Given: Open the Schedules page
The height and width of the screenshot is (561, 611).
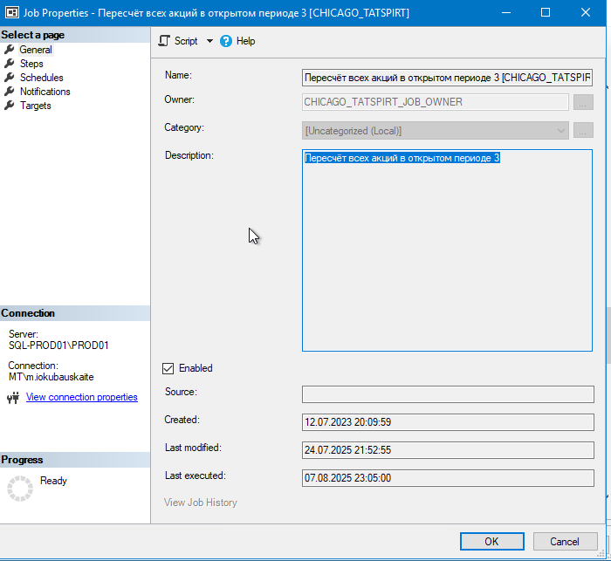Looking at the screenshot, I should (42, 78).
